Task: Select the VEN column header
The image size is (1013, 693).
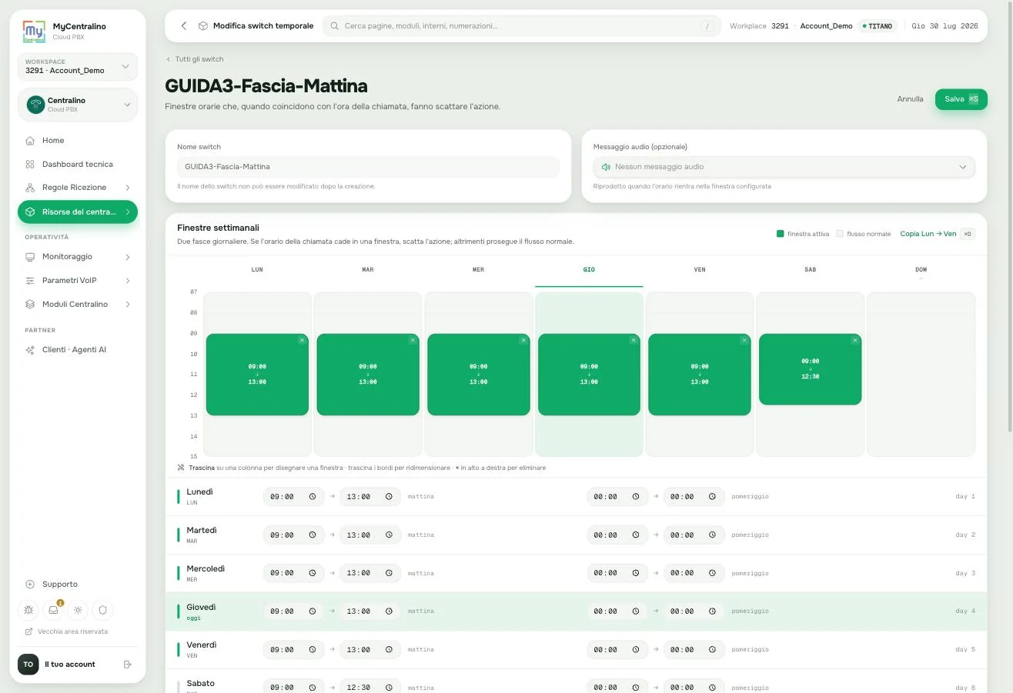Action: (700, 270)
